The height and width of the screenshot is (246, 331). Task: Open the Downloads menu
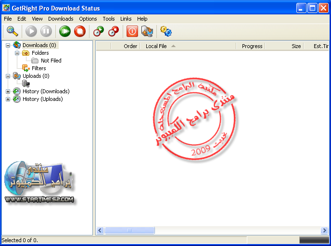(x=61, y=19)
